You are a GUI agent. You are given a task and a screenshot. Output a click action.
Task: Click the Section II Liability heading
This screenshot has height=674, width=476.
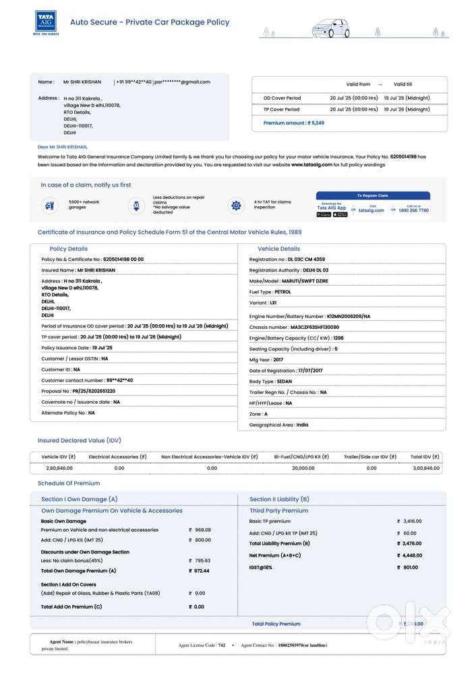coord(279,499)
